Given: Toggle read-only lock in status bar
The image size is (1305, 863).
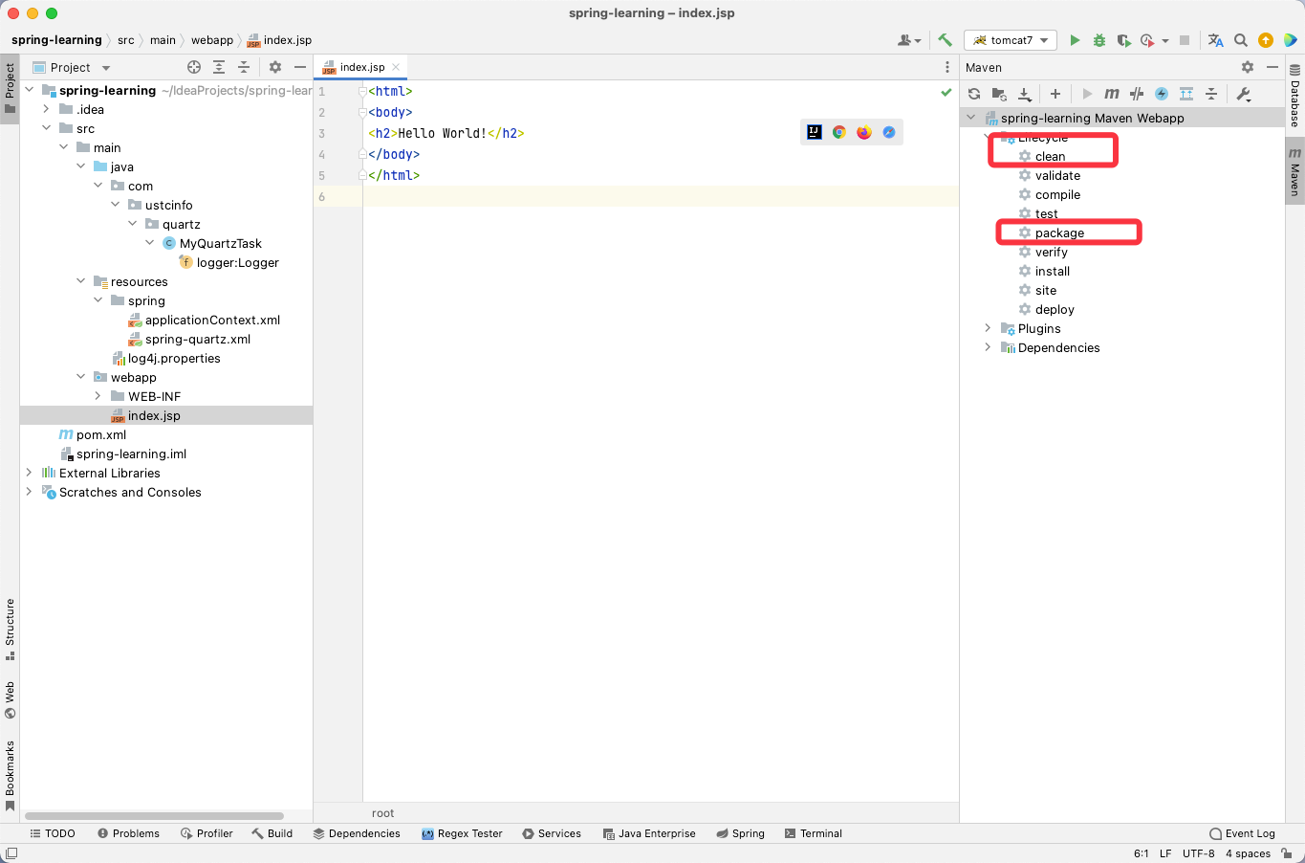Looking at the screenshot, I should [x=1287, y=853].
